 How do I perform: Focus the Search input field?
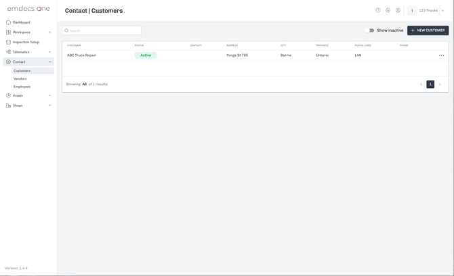[x=102, y=30]
